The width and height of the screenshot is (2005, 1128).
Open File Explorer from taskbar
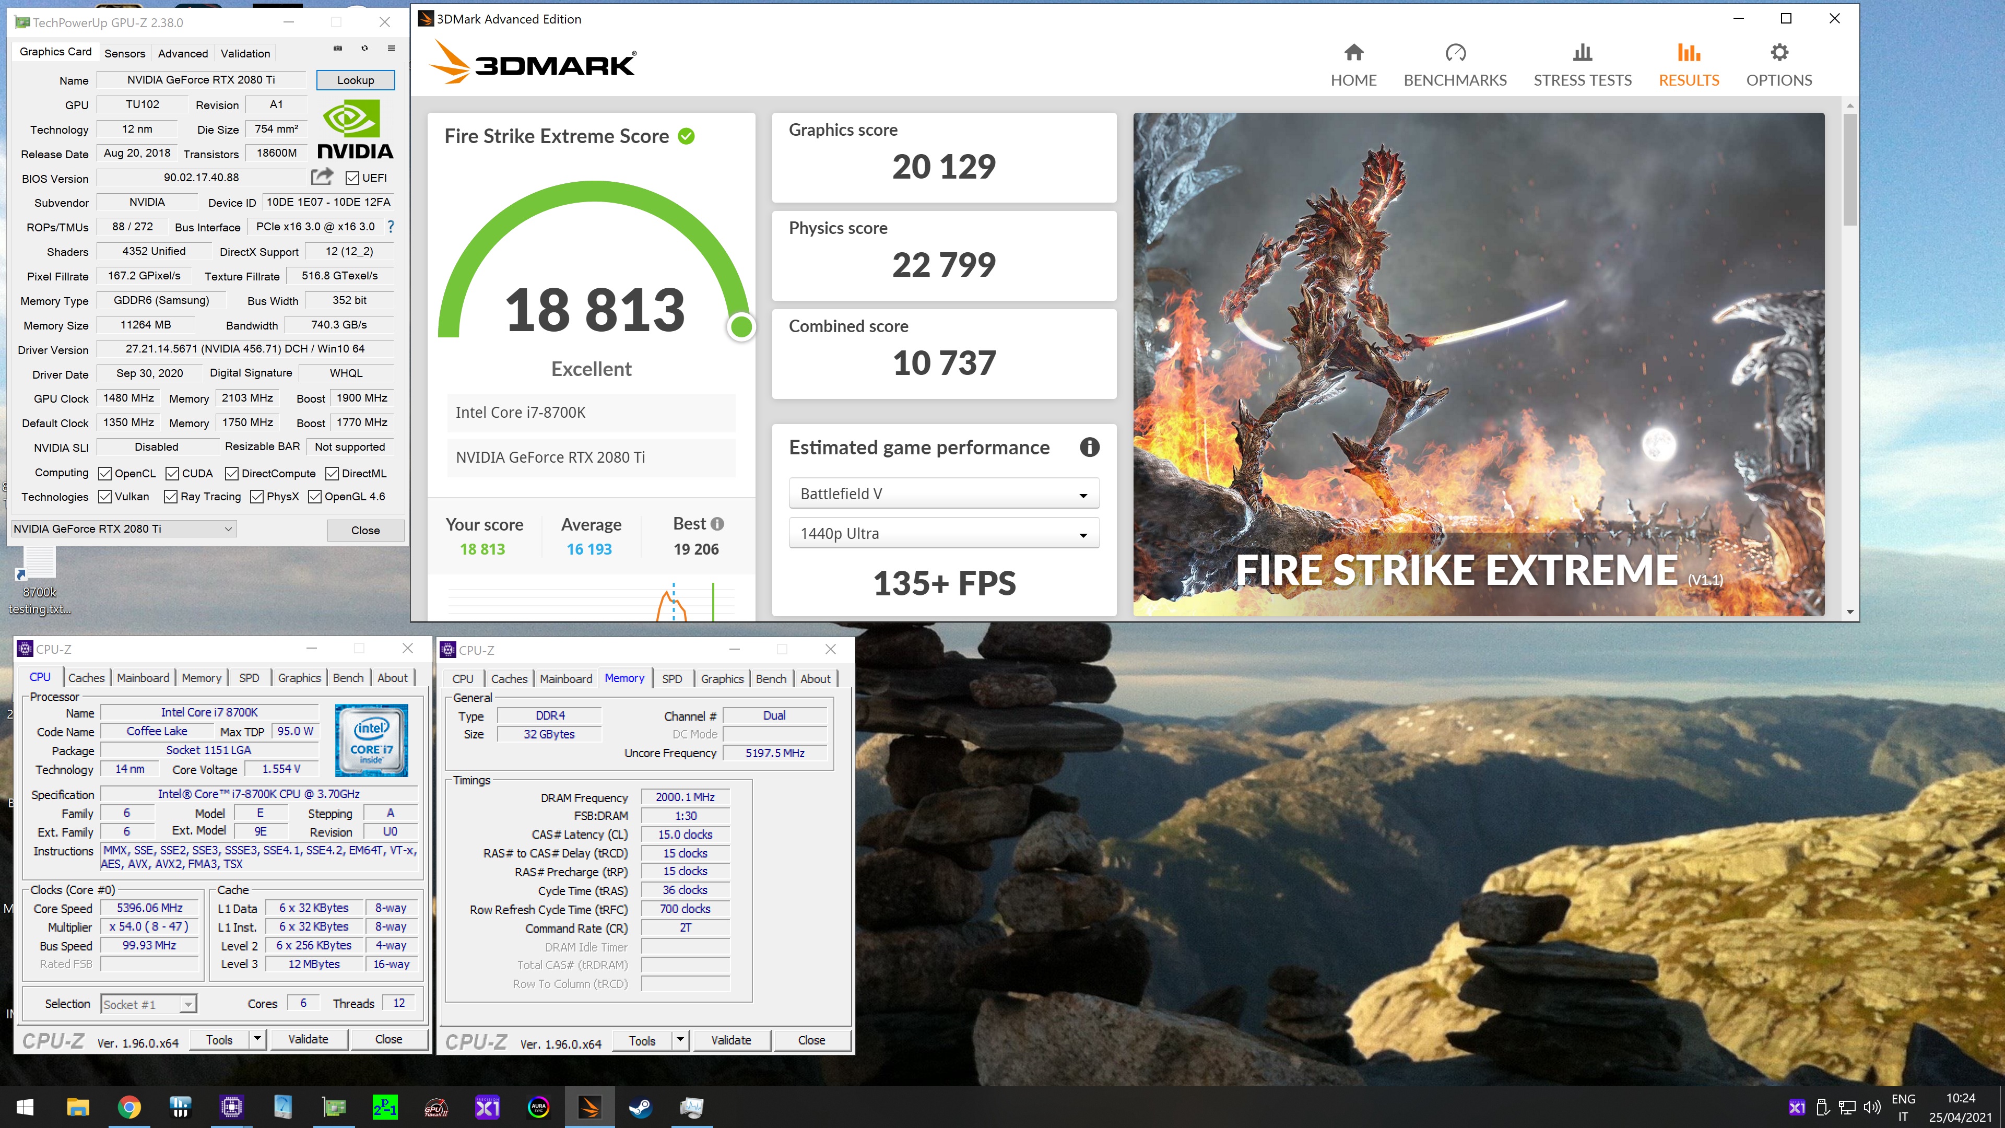point(78,1107)
